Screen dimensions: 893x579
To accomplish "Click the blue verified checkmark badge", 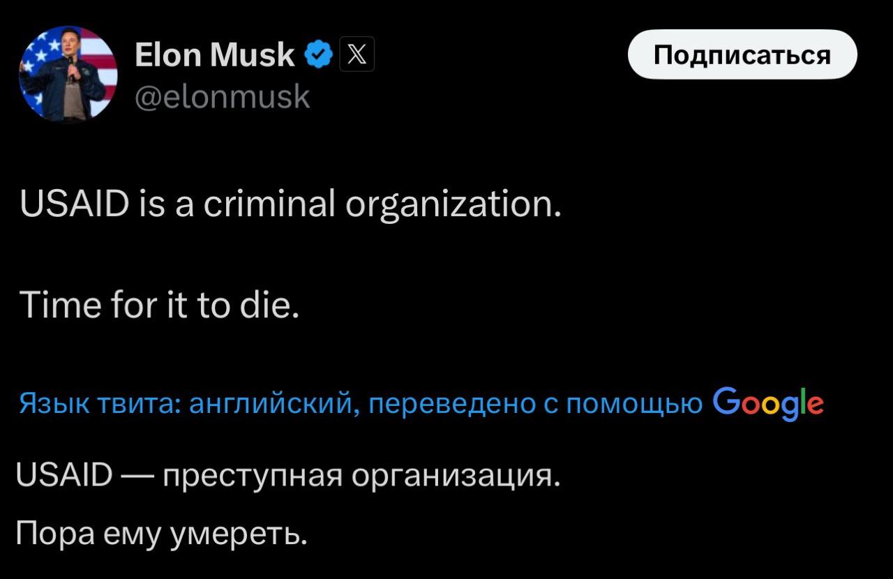I will coord(319,55).
